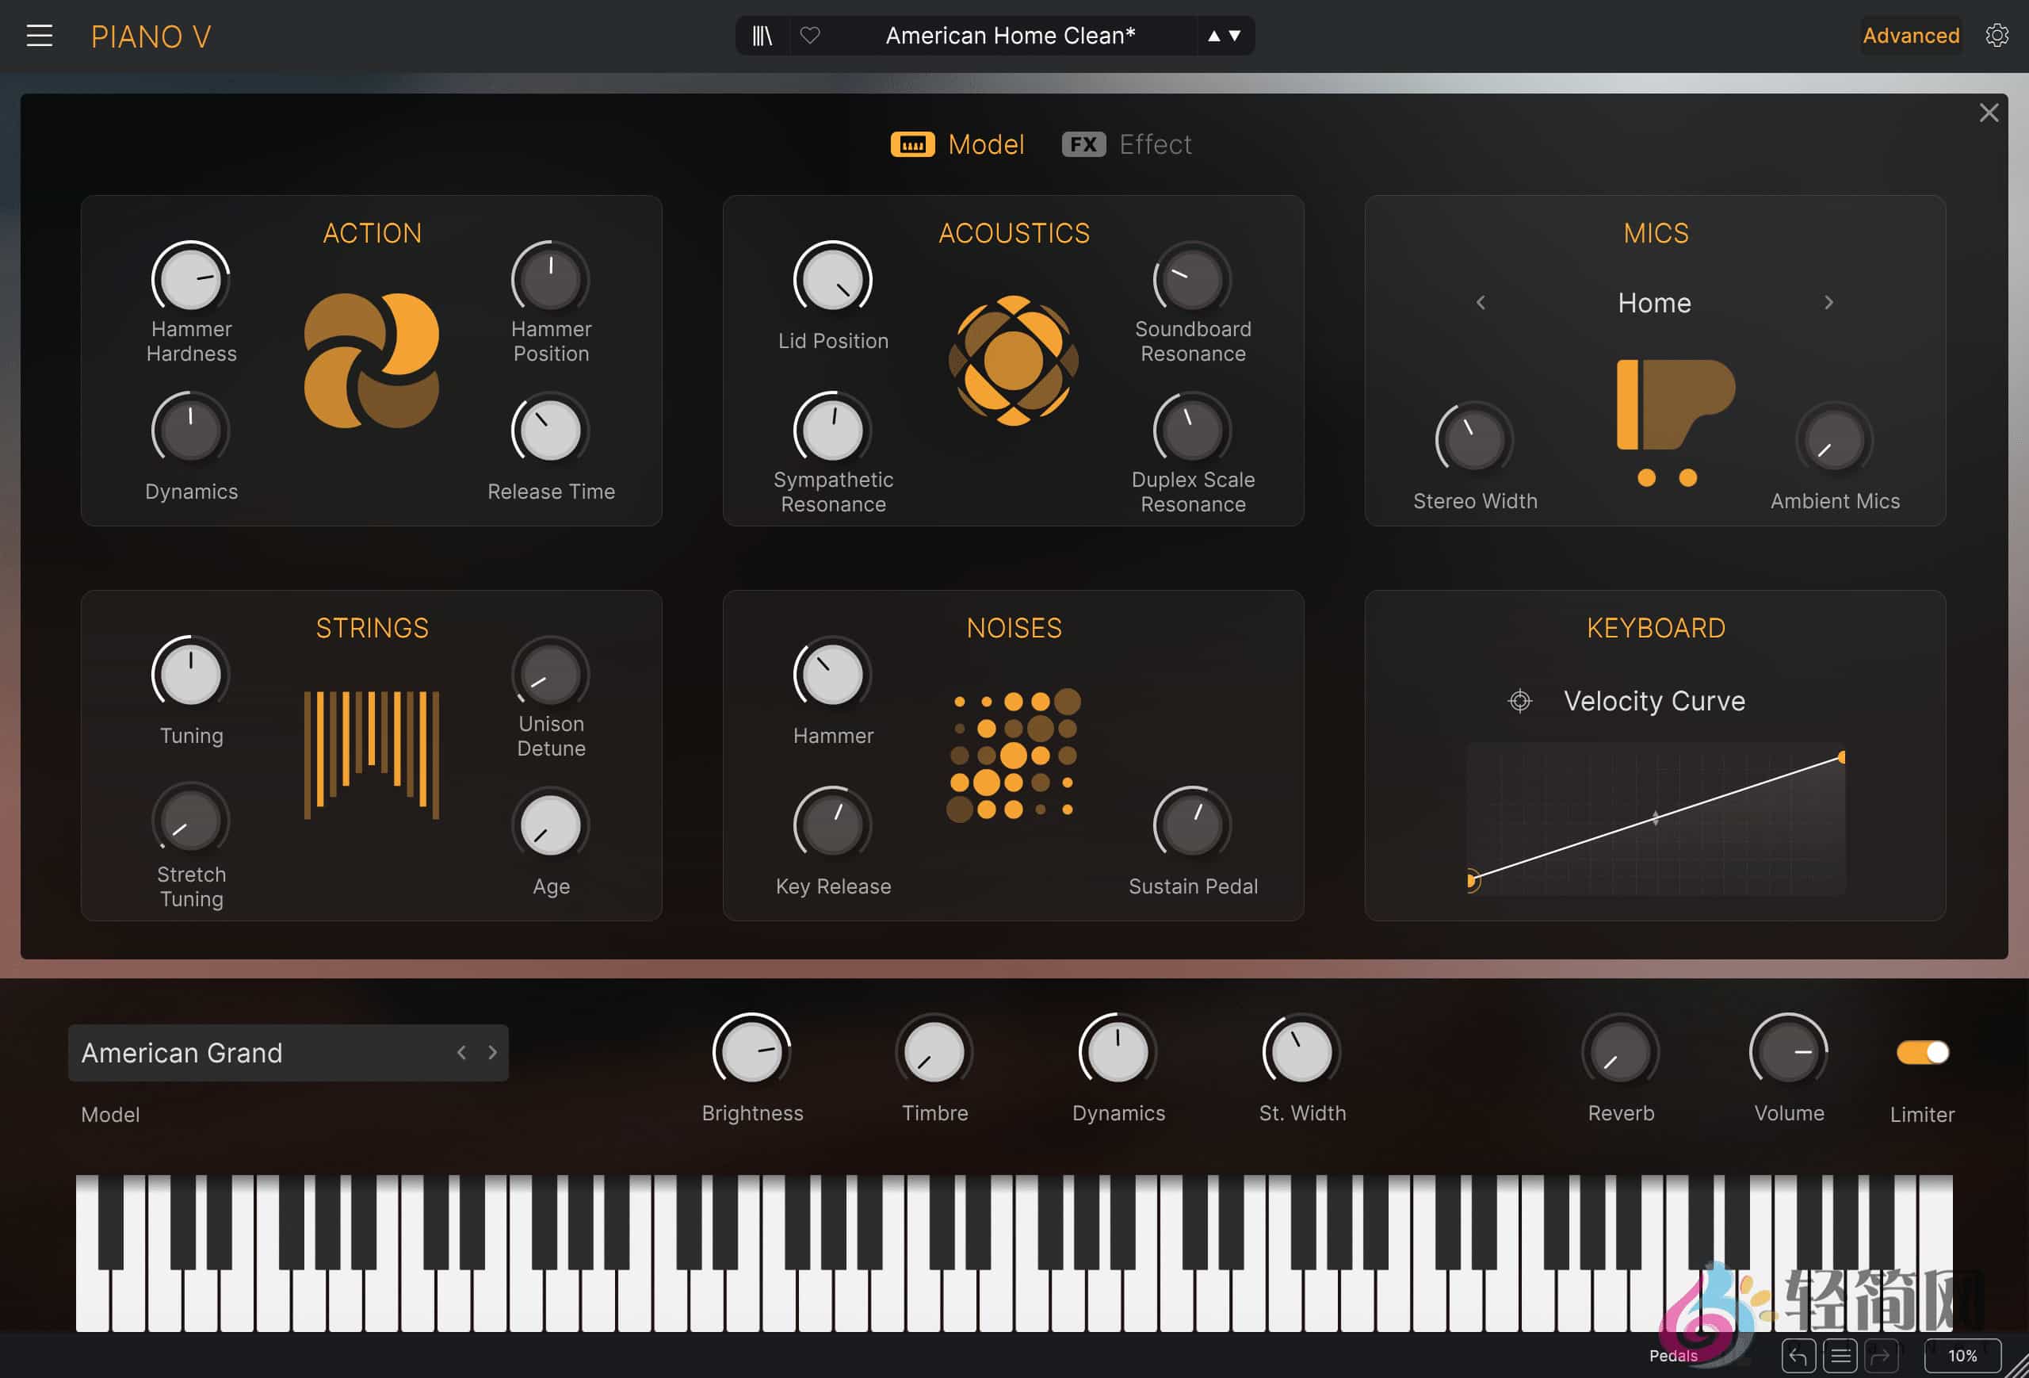Screen dimensions: 2029x1378
Task: Click the Brightness knob
Action: tap(751, 1052)
